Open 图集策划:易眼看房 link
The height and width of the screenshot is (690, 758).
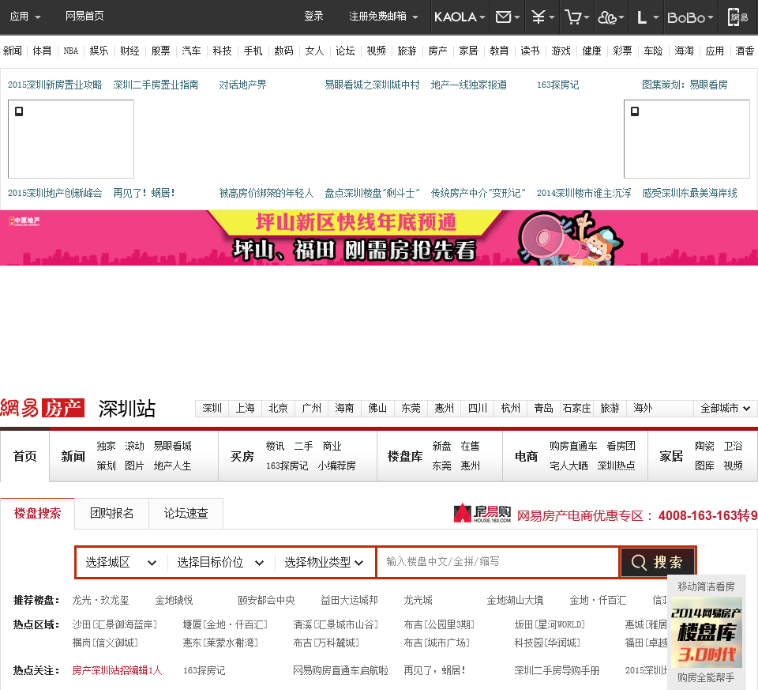685,85
